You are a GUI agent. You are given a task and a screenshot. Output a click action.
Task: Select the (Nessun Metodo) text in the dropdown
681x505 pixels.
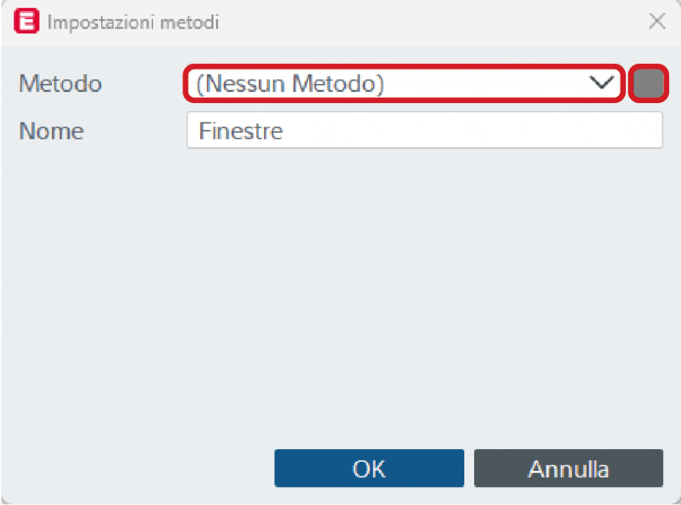[290, 84]
